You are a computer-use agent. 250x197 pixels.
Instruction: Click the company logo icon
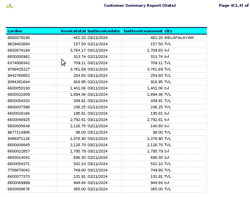(10, 6)
